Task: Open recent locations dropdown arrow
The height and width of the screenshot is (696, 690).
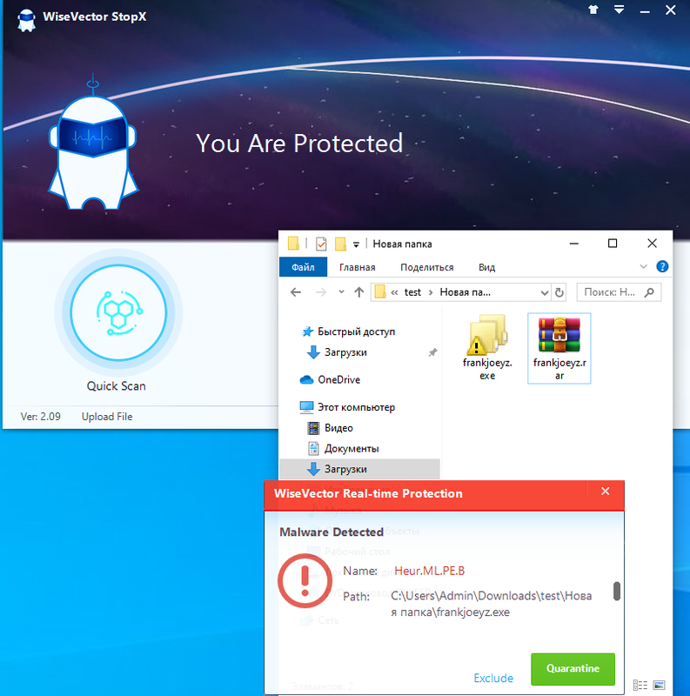Action: (x=341, y=291)
